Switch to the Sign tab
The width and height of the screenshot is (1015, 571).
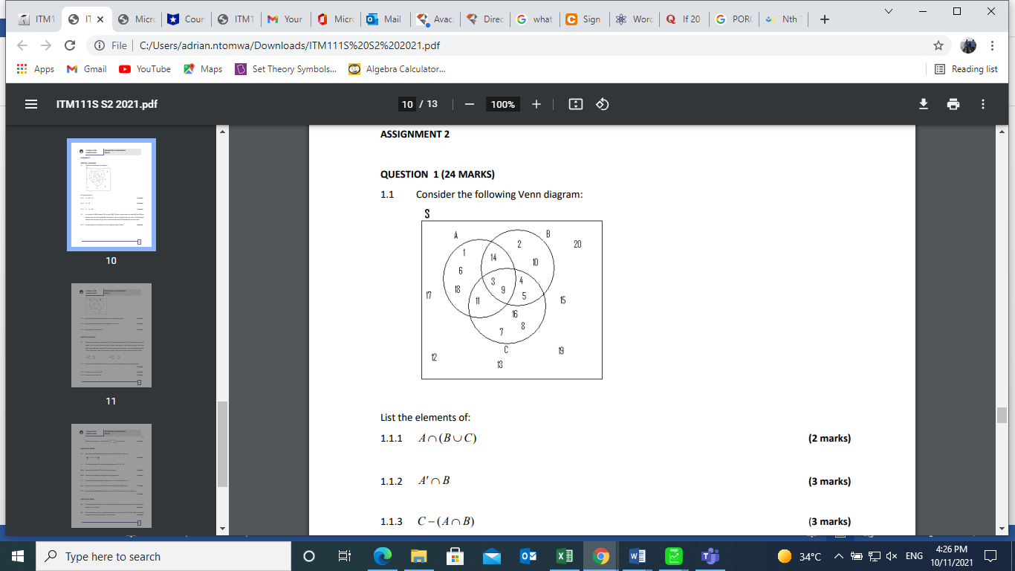584,19
